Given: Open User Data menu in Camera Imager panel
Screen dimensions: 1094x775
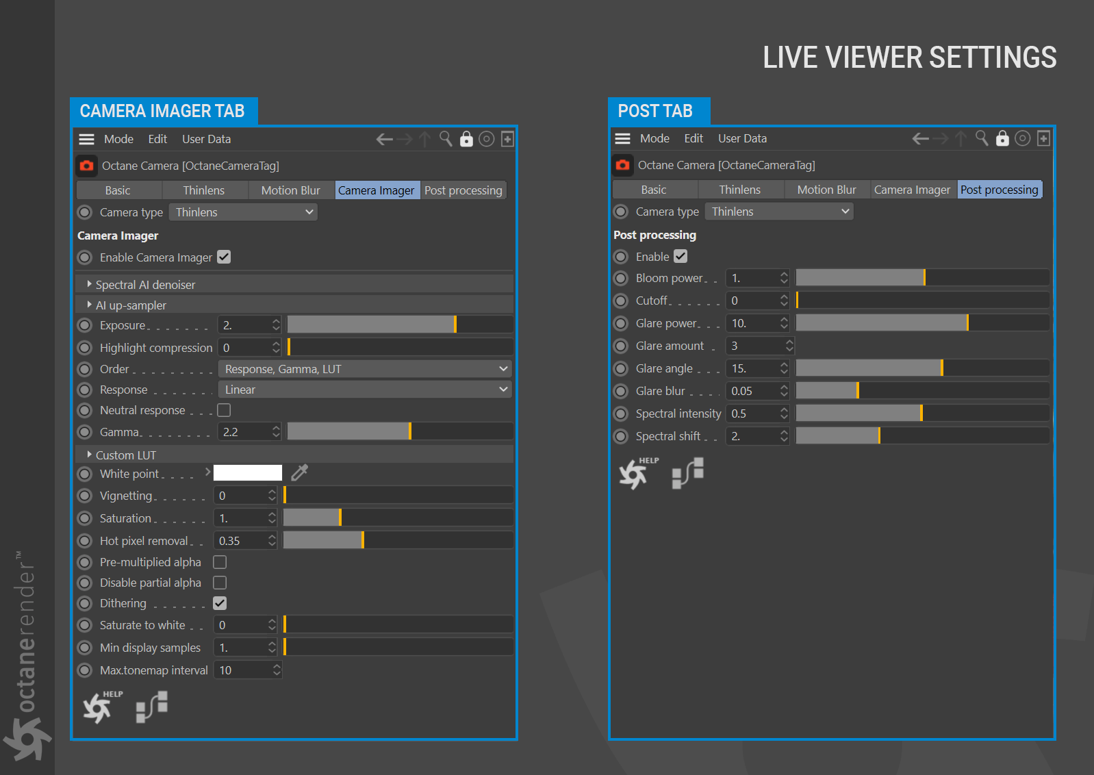Looking at the screenshot, I should [x=206, y=139].
